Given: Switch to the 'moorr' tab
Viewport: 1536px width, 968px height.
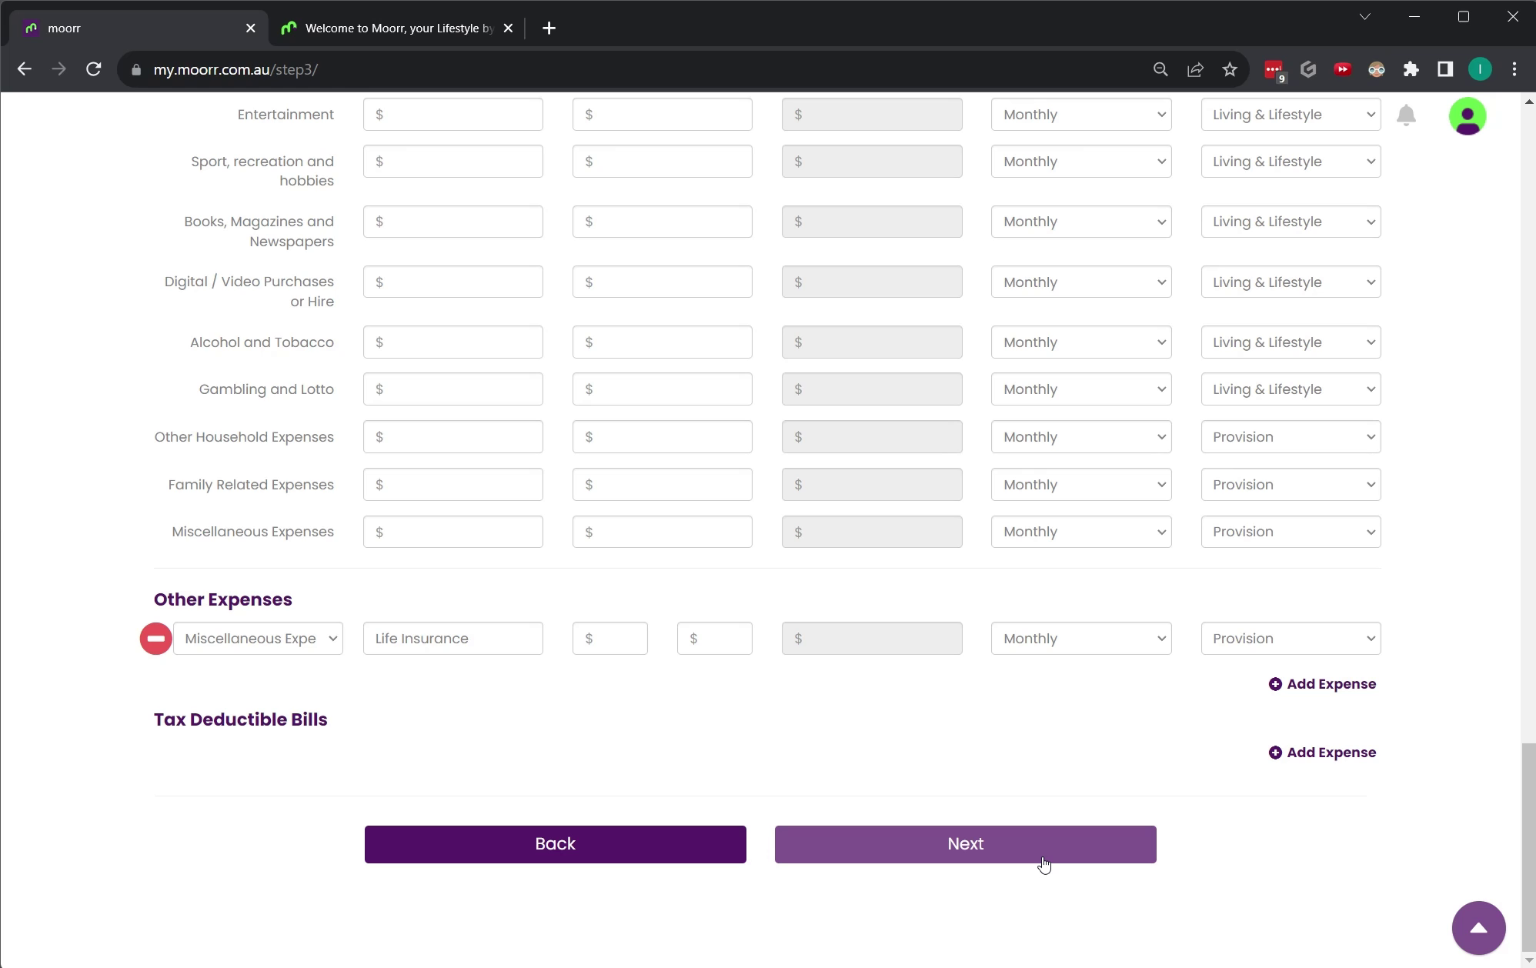Looking at the screenshot, I should click(139, 28).
